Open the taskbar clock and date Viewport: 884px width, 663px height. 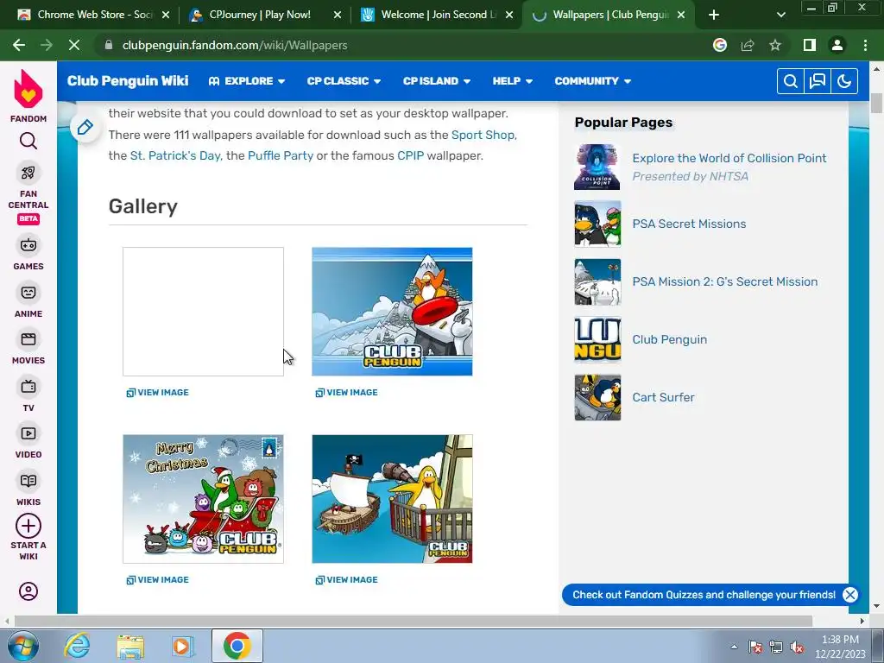click(840, 647)
